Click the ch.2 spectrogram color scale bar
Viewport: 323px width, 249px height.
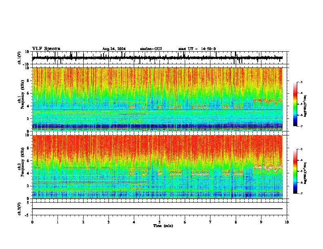(295, 171)
